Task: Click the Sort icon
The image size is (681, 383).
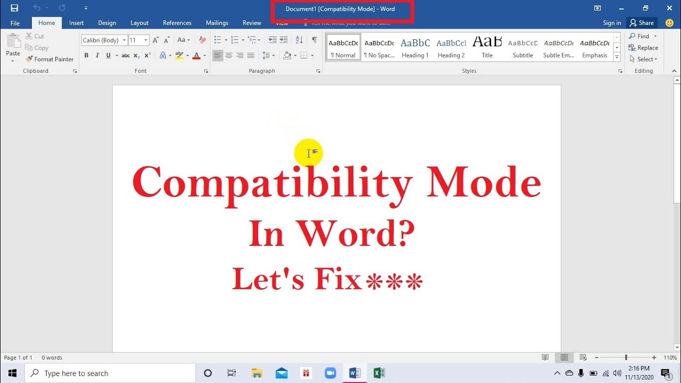Action: pyautogui.click(x=299, y=40)
